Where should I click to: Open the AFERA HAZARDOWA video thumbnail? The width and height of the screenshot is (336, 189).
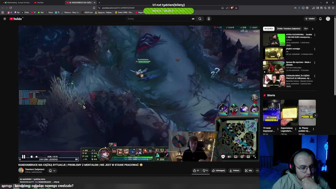coord(274,40)
